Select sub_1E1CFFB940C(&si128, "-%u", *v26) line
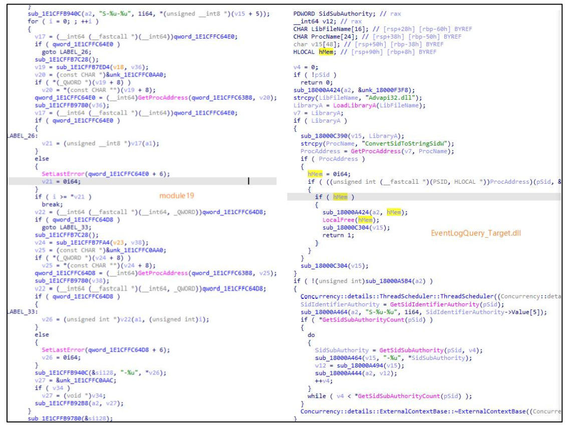Image resolution: width=570 pixels, height=429 pixels. (100, 373)
